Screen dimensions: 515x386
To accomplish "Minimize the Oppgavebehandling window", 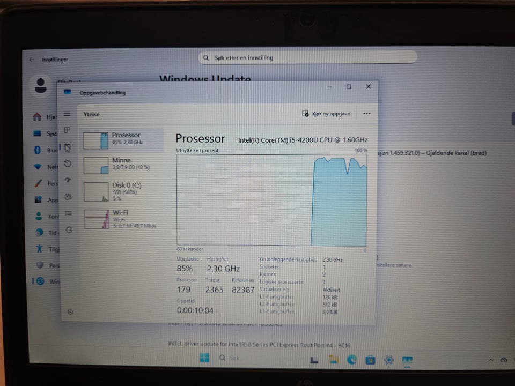I will [329, 87].
